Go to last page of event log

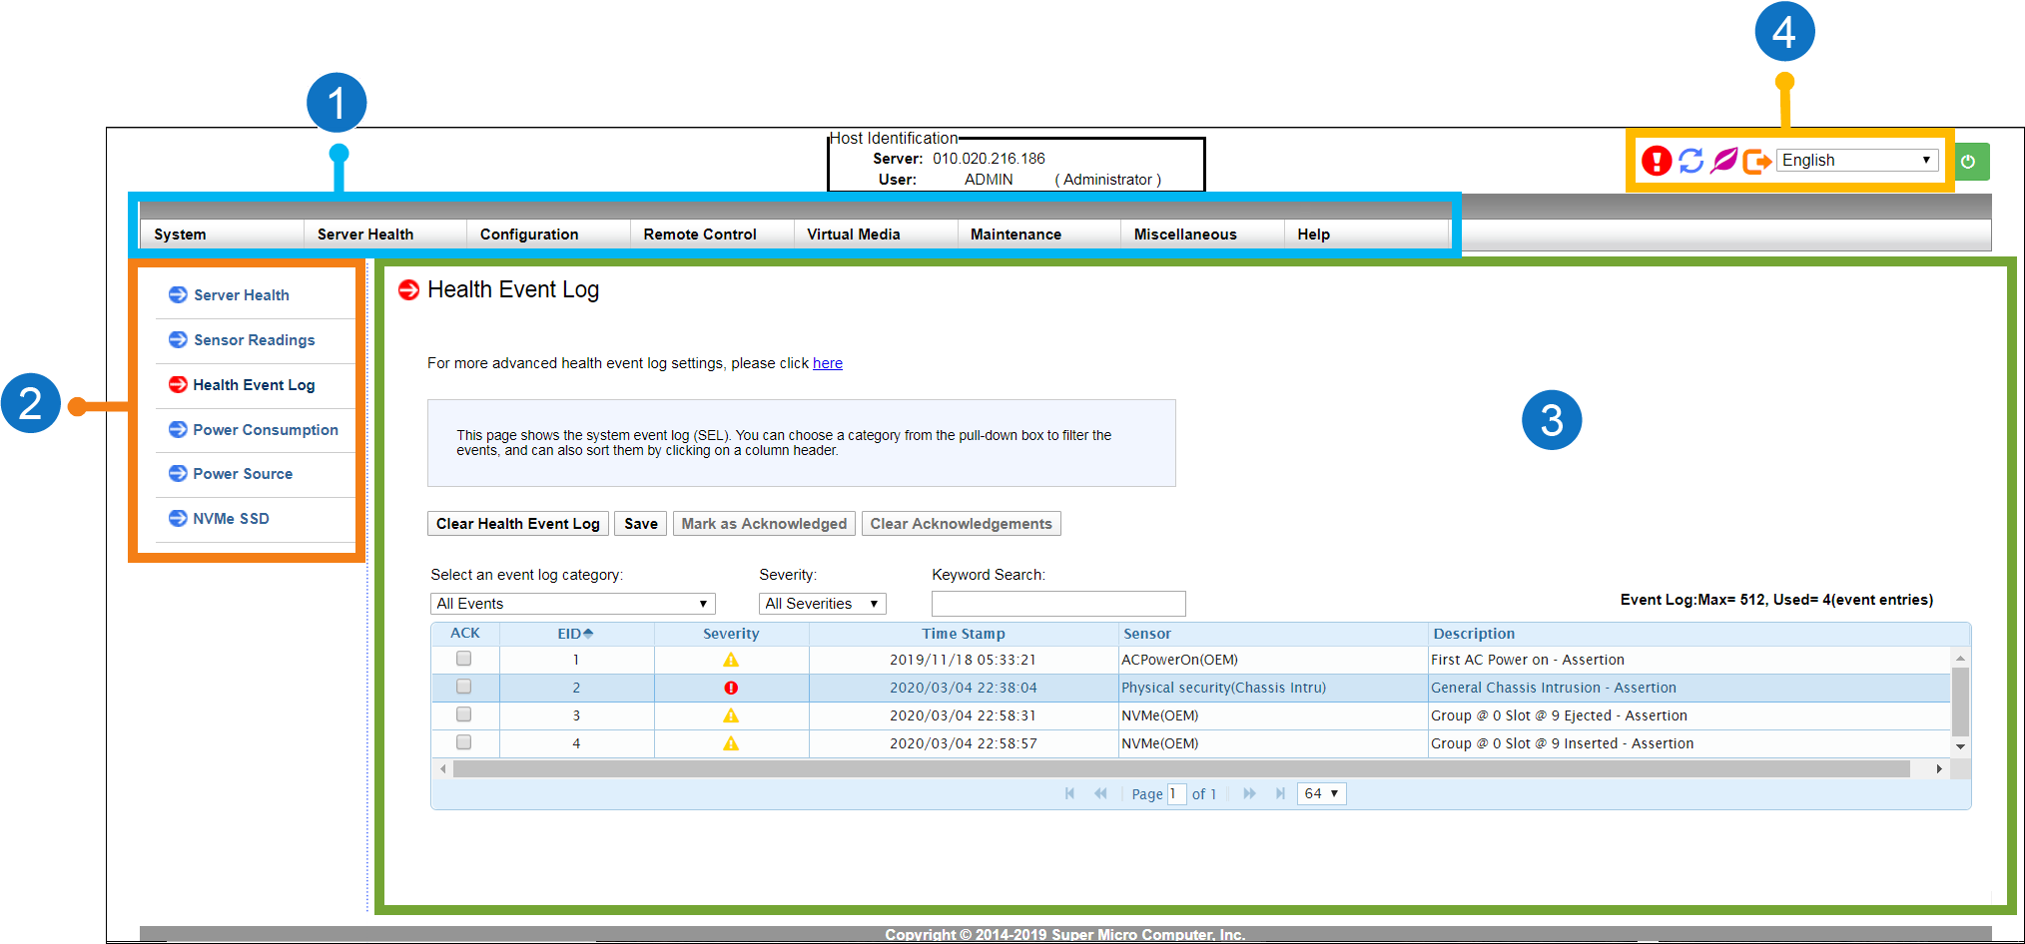pos(1280,793)
